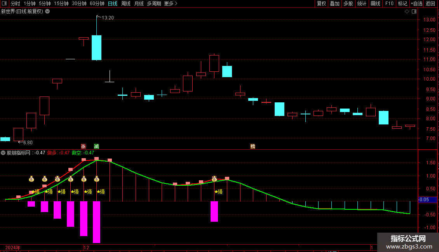Select the 60分钟 period tab
439x252 pixels.
(97, 3)
